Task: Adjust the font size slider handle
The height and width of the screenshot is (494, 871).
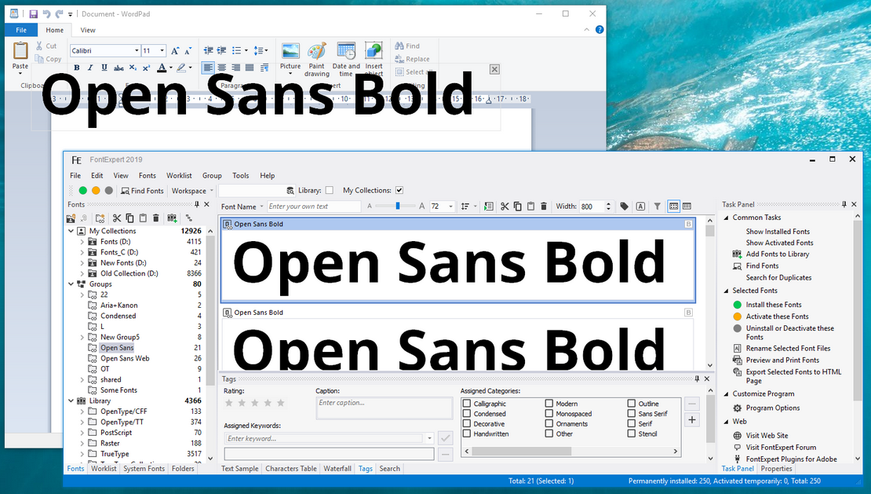Action: point(398,206)
